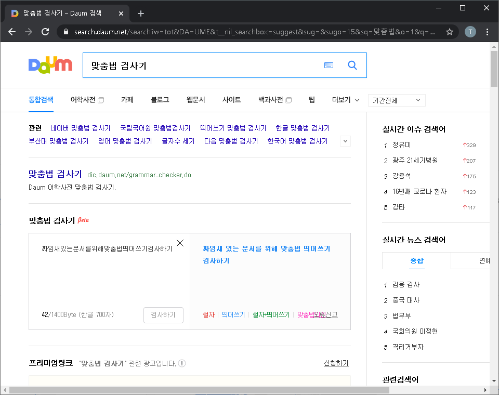Switch to the 카페 tab
Image resolution: width=499 pixels, height=395 pixels.
pyautogui.click(x=127, y=100)
